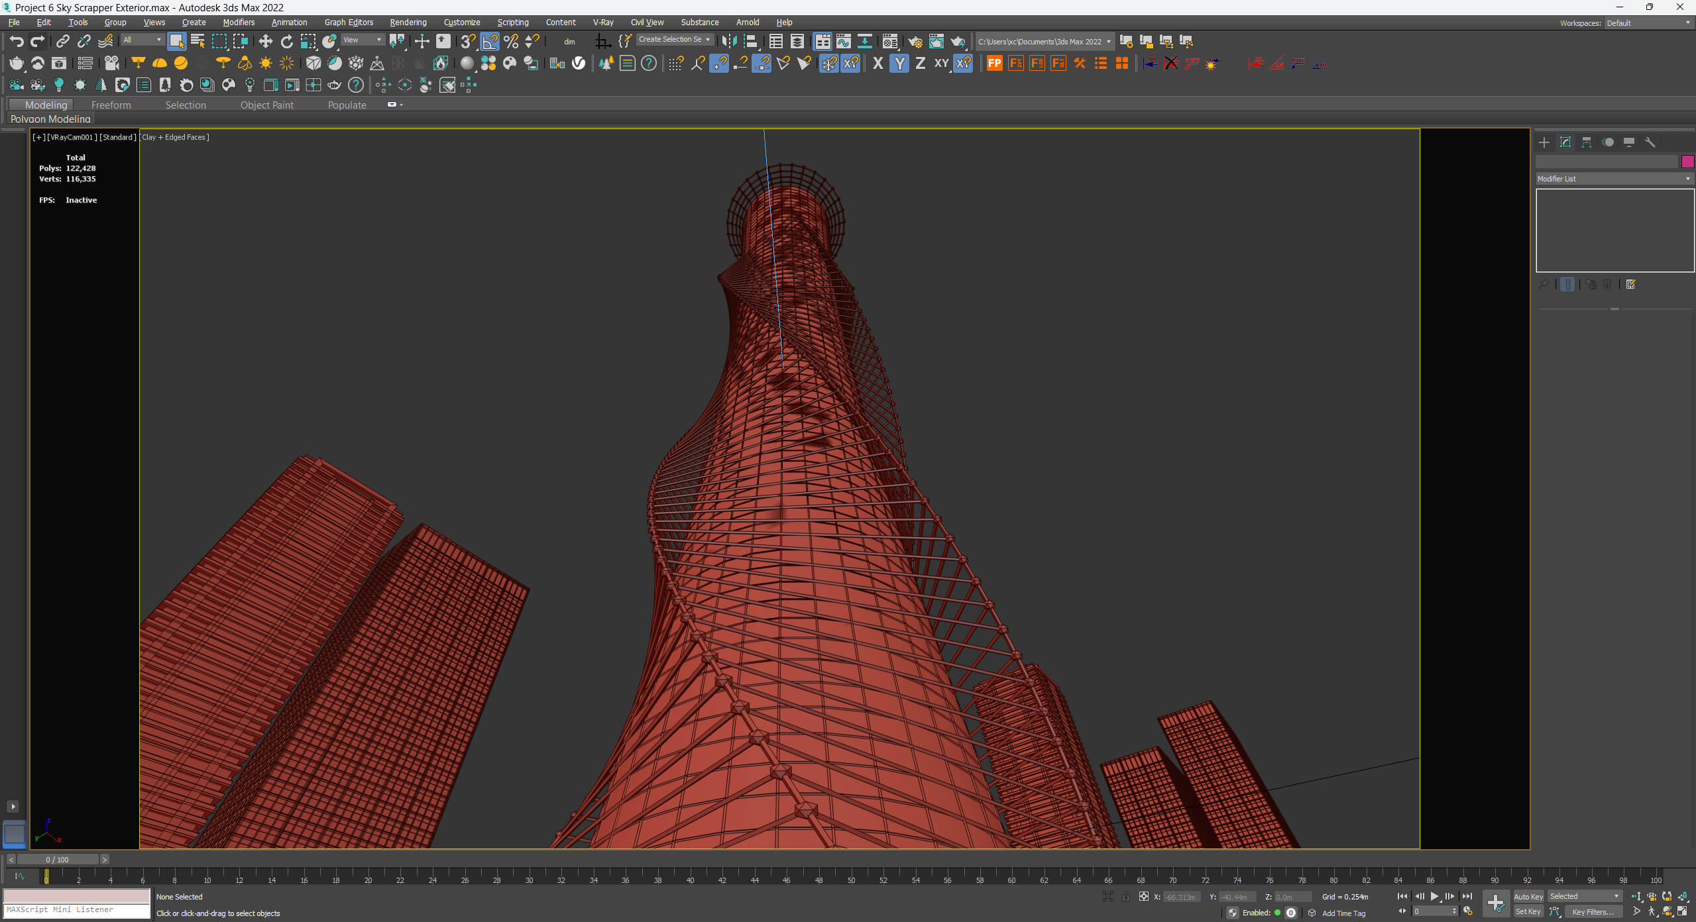The height and width of the screenshot is (922, 1696).
Task: Open the Modifiers menu
Action: [x=239, y=22]
